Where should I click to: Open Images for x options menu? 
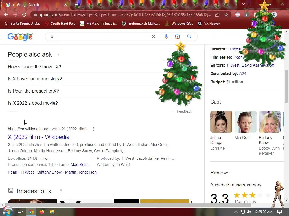[x=61, y=191]
